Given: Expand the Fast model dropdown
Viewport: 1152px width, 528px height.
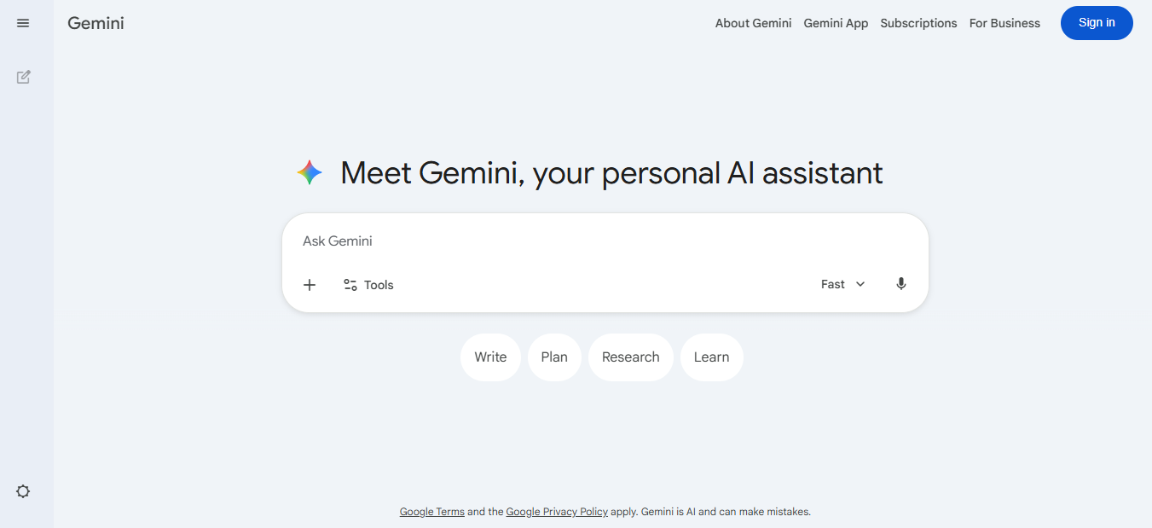Looking at the screenshot, I should [x=833, y=284].
